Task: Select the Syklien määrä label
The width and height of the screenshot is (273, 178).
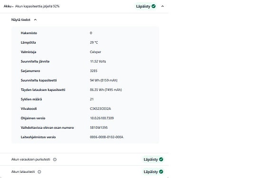Action: 31,99
